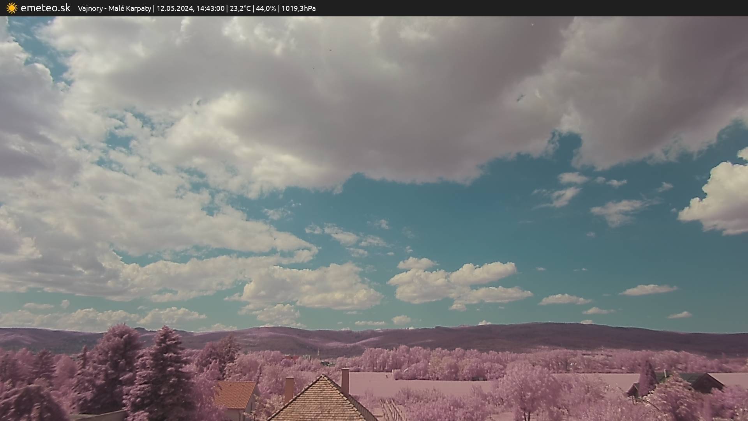
Task: Click the emeteo.sk logo text
Action: point(45,8)
